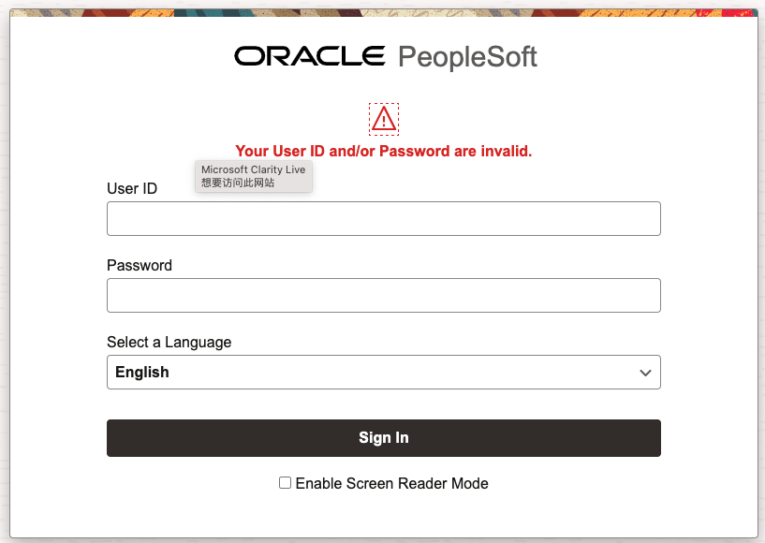Click the Microsoft Clarity Live tooltip title
The height and width of the screenshot is (543, 765).
(x=253, y=169)
